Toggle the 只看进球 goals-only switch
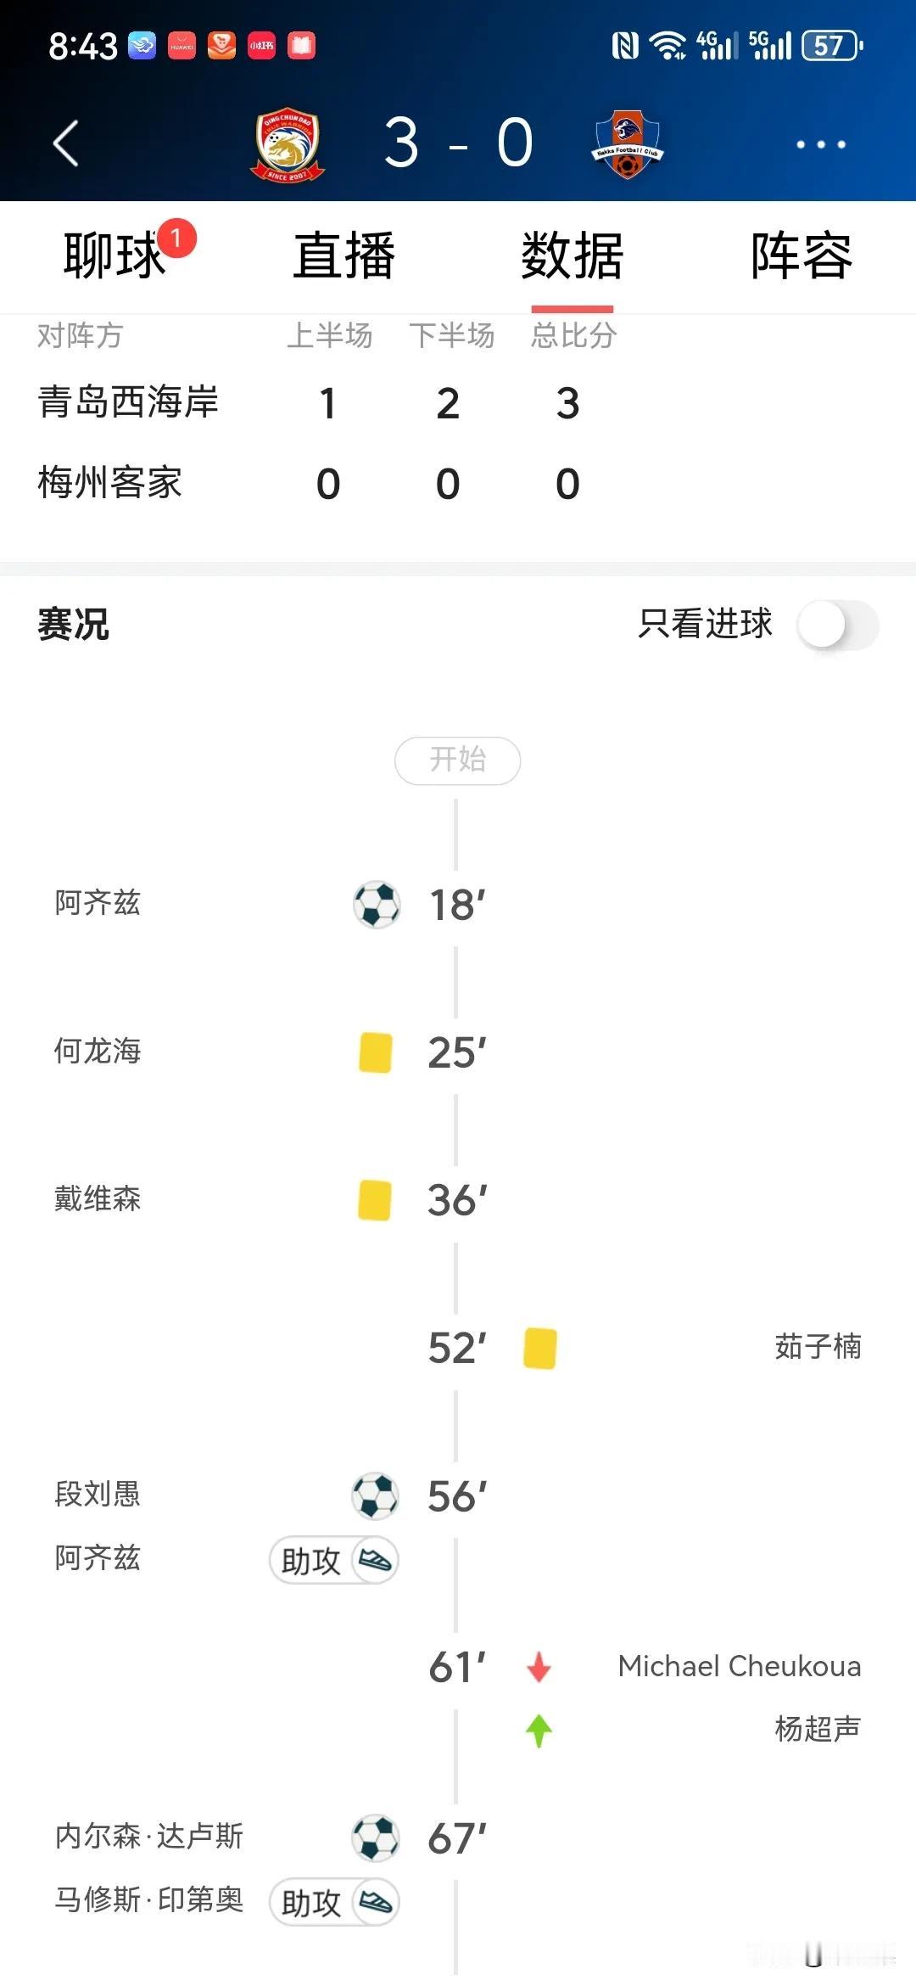 click(838, 625)
